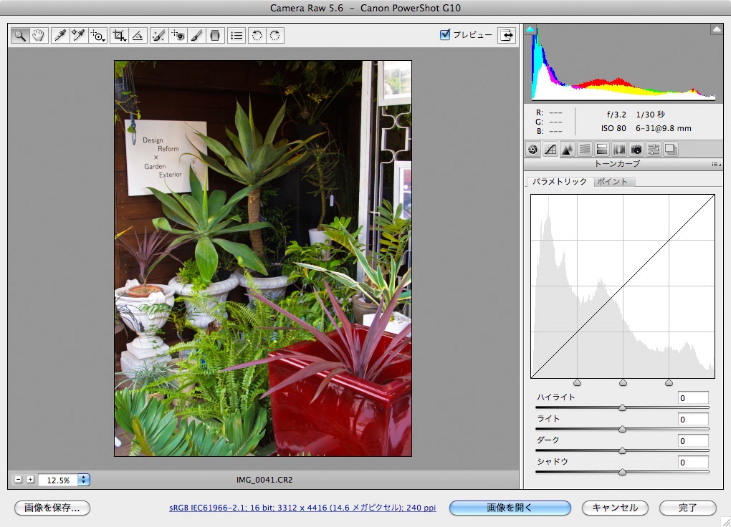This screenshot has height=527, width=731.
Task: Click the キャンセル button
Action: coord(615,508)
